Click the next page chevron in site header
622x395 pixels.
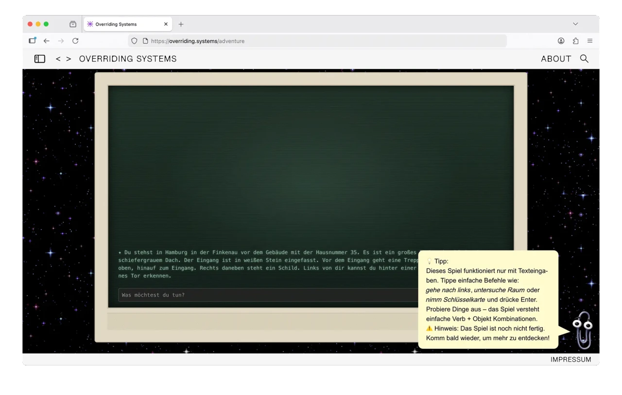point(69,59)
